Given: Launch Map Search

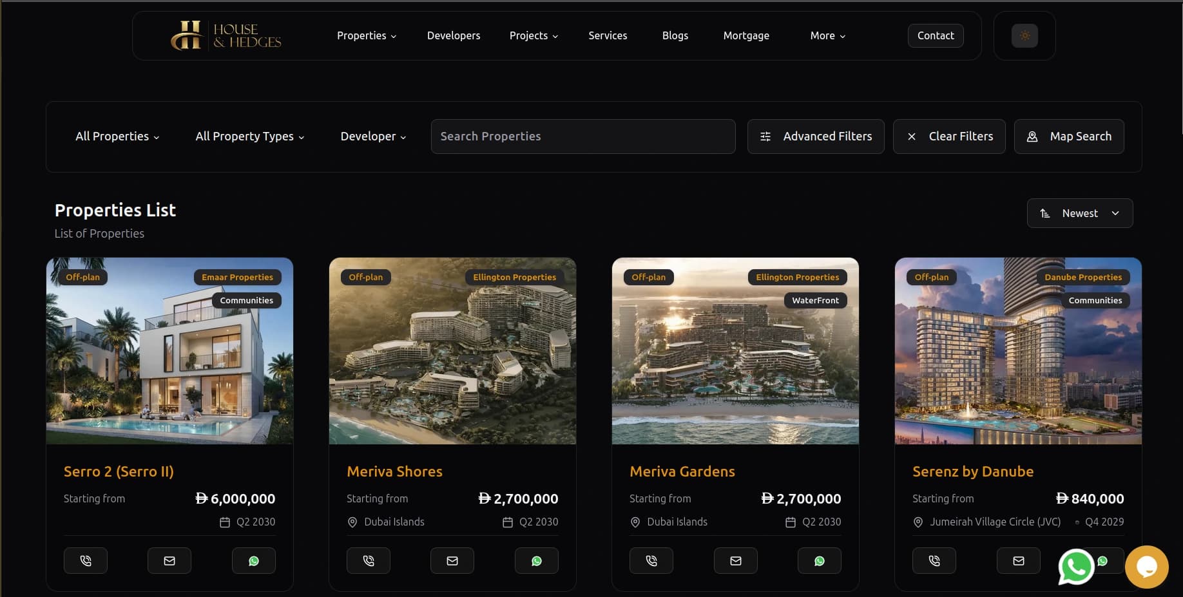Looking at the screenshot, I should [x=1069, y=136].
